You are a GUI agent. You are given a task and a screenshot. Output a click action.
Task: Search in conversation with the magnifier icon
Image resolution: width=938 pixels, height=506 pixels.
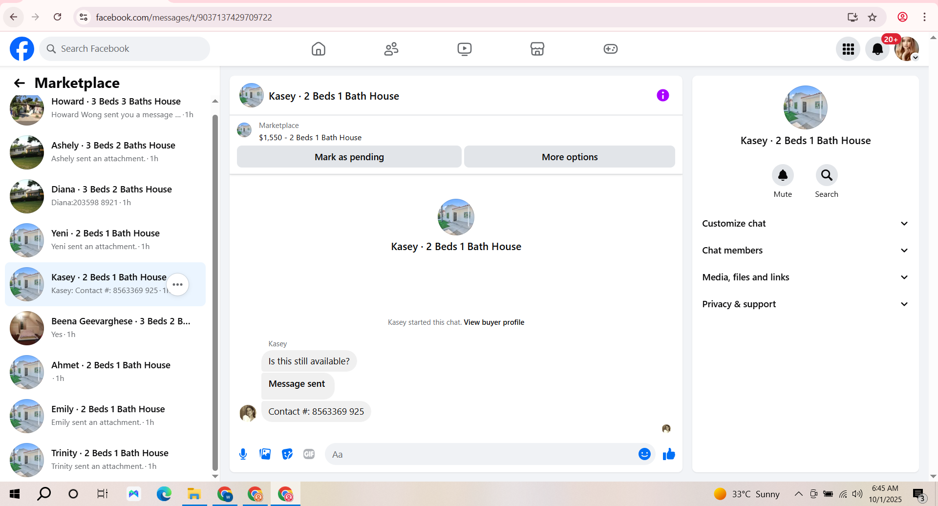click(x=827, y=175)
